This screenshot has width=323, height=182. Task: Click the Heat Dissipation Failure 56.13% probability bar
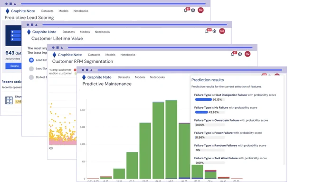click(x=209, y=100)
